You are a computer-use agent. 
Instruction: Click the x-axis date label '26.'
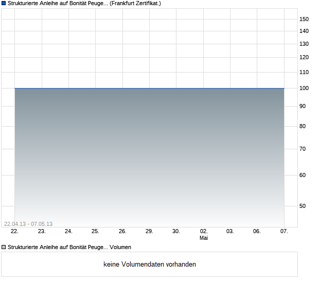[x=122, y=232]
